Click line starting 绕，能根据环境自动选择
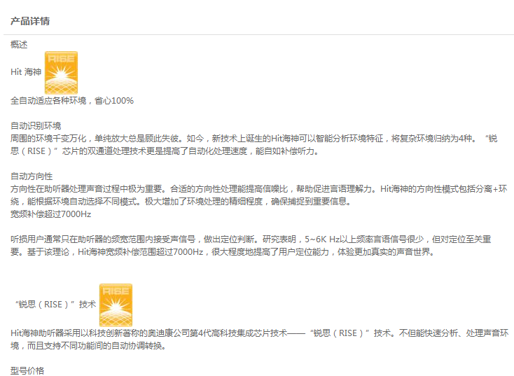 [181, 202]
